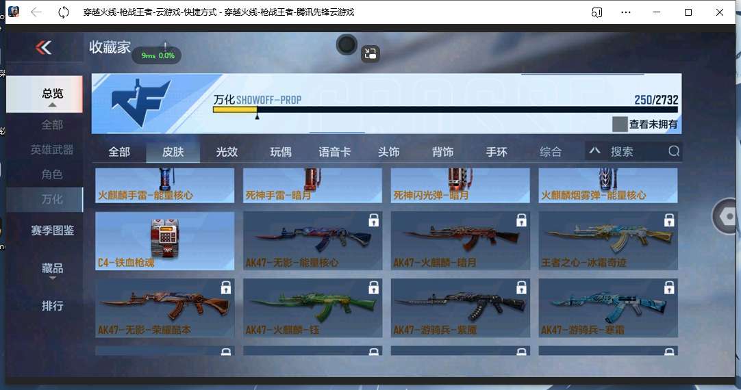
Task: Click lock icon on AK47-游骑兵-寒霜
Action: 669,287
